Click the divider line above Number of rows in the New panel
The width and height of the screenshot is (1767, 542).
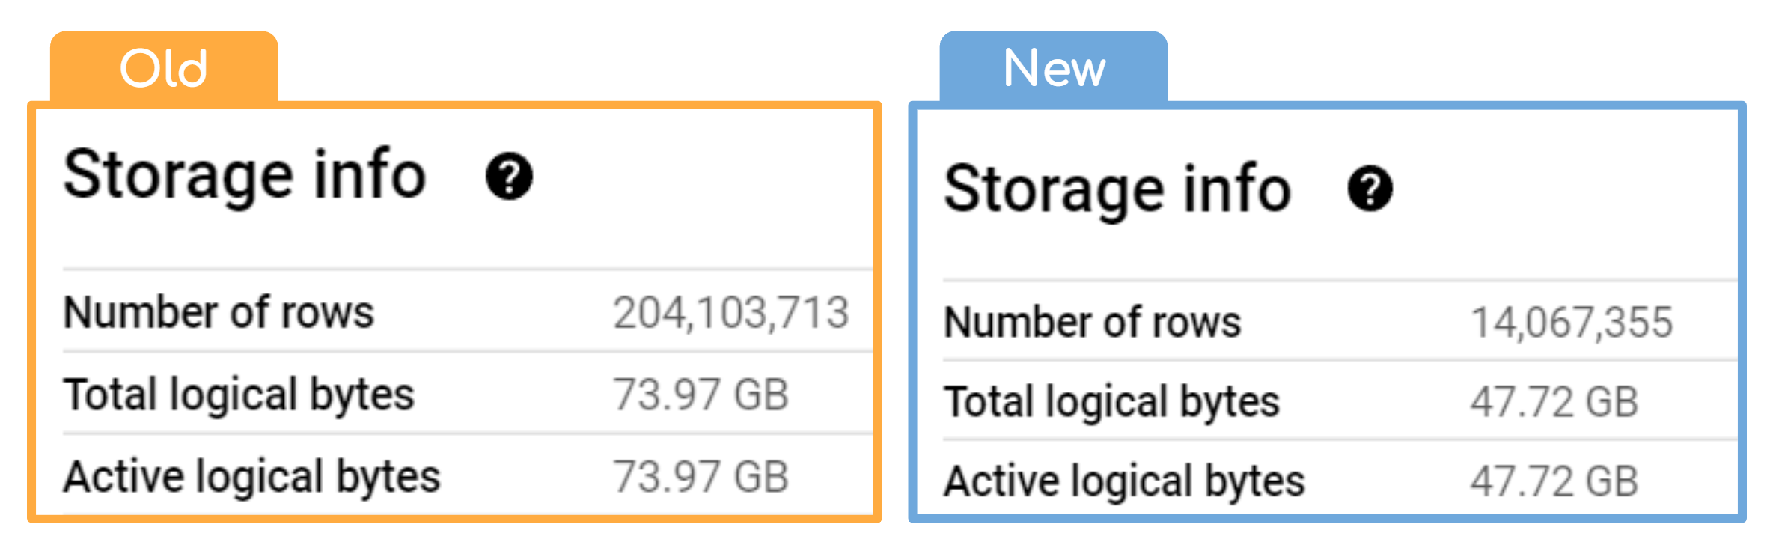1340,281
